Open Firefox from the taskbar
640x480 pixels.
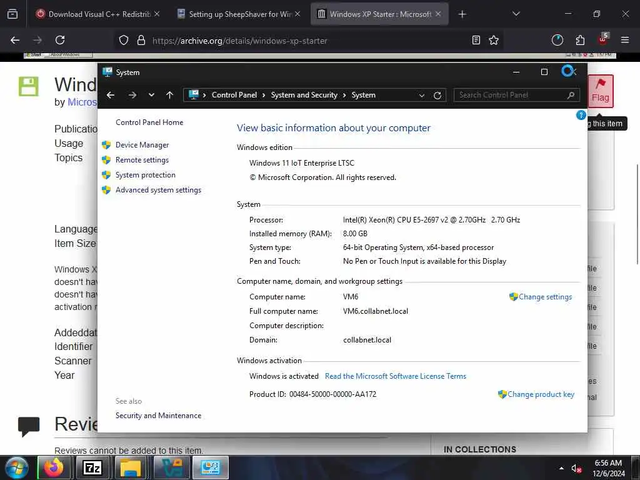click(x=54, y=467)
